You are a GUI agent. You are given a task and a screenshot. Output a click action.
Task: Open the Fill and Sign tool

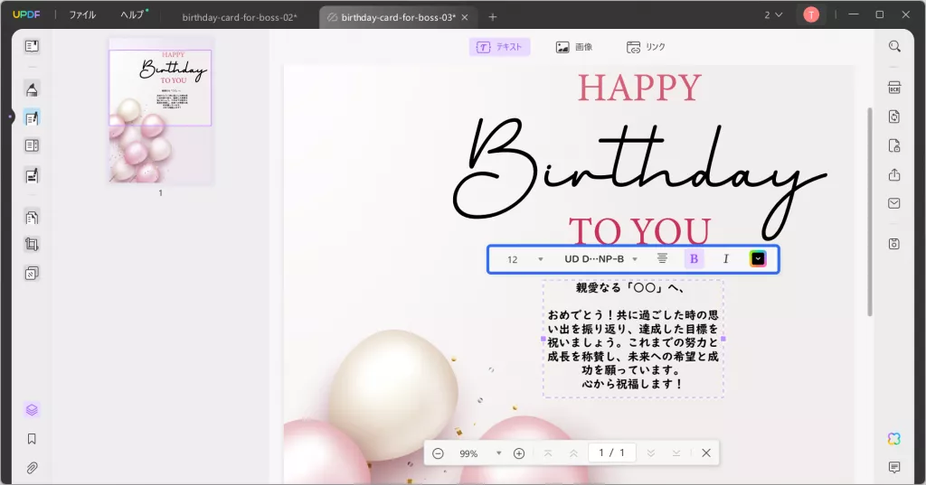click(32, 175)
